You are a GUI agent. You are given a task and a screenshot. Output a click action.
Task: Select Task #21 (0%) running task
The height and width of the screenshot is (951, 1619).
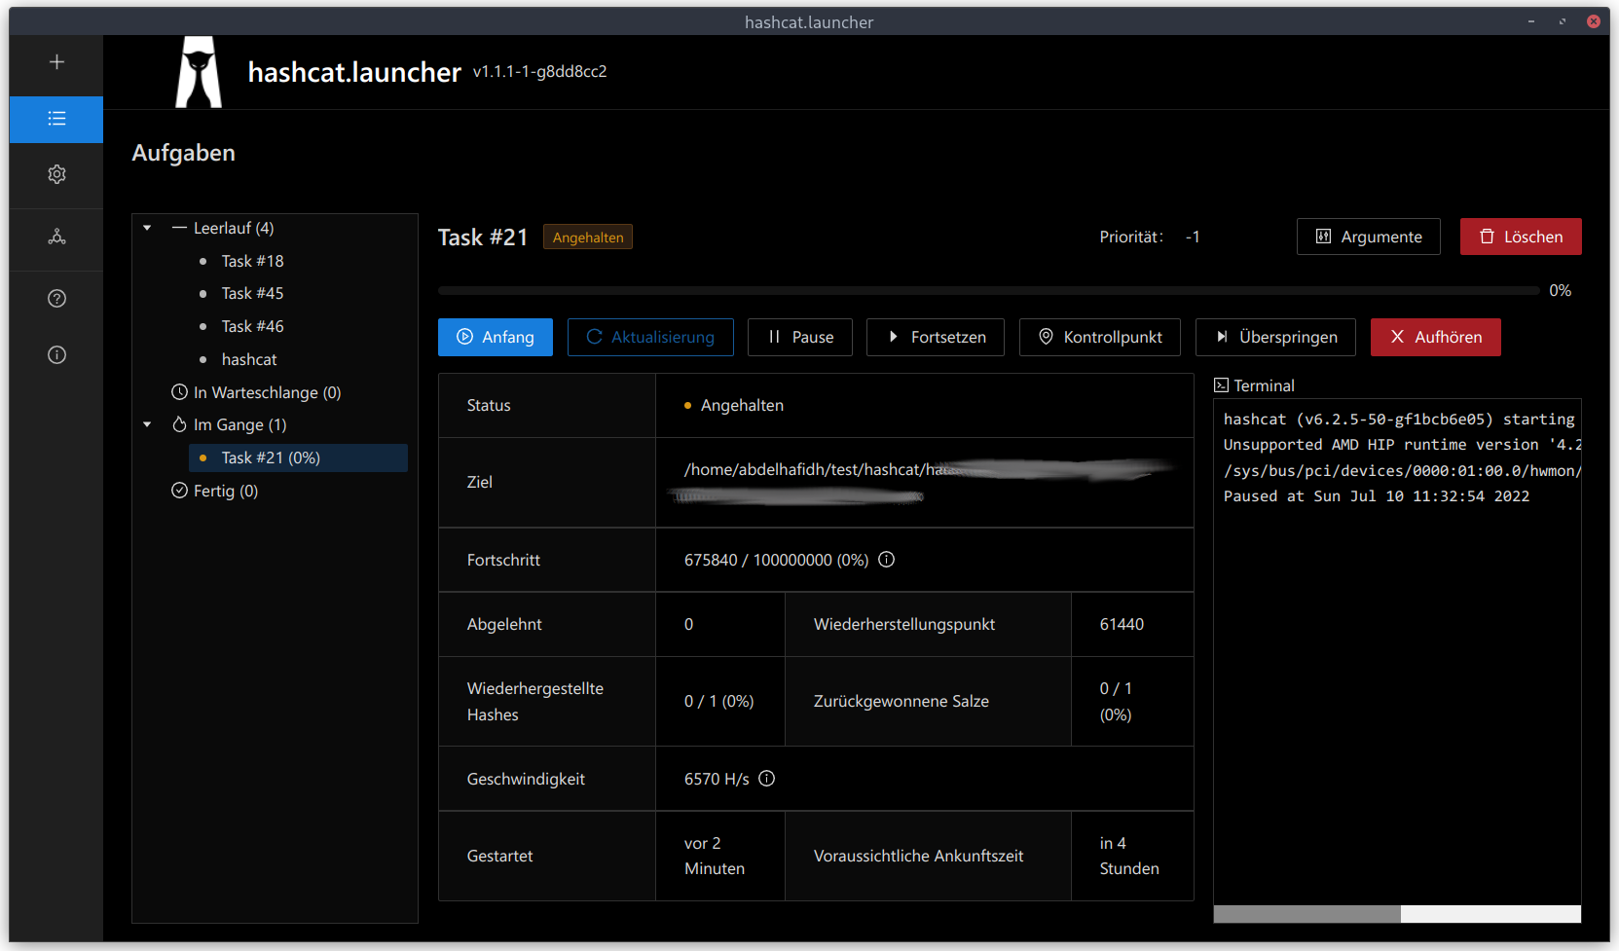coord(298,457)
